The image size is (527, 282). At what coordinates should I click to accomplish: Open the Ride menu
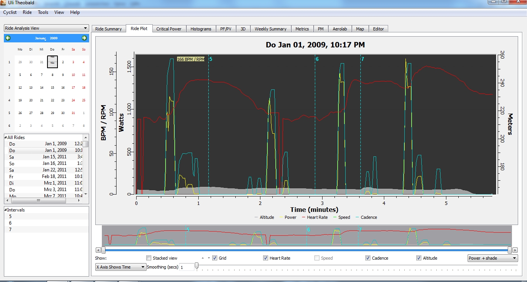tap(27, 12)
